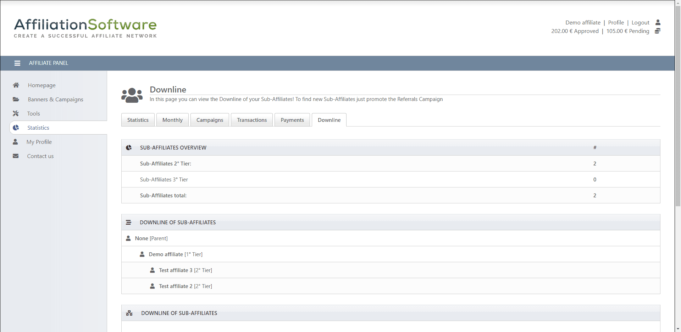Click the page vertical scrollbar down arrow
This screenshot has width=681, height=332.
click(678, 329)
